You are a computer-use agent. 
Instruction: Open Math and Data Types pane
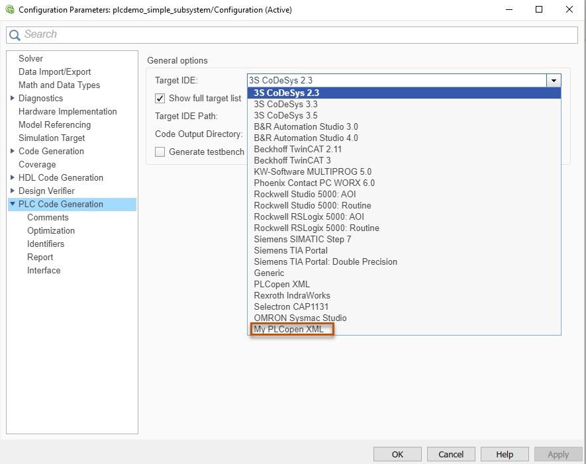[x=59, y=85]
